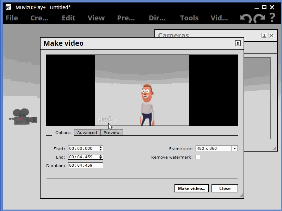
Task: Decrease End time with down arrow
Action: coord(101,158)
